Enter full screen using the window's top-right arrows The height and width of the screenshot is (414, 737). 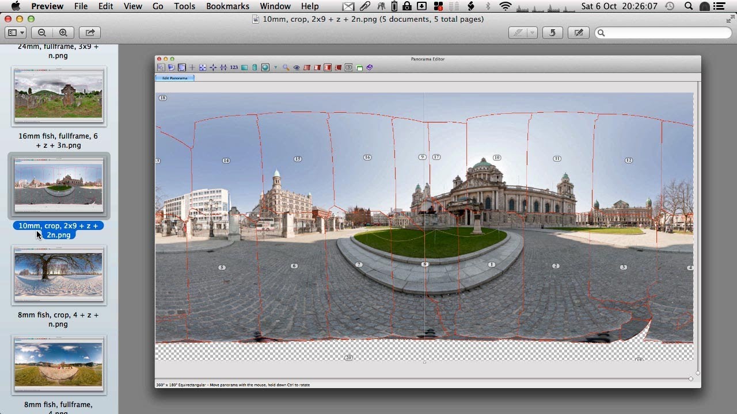[x=730, y=19]
